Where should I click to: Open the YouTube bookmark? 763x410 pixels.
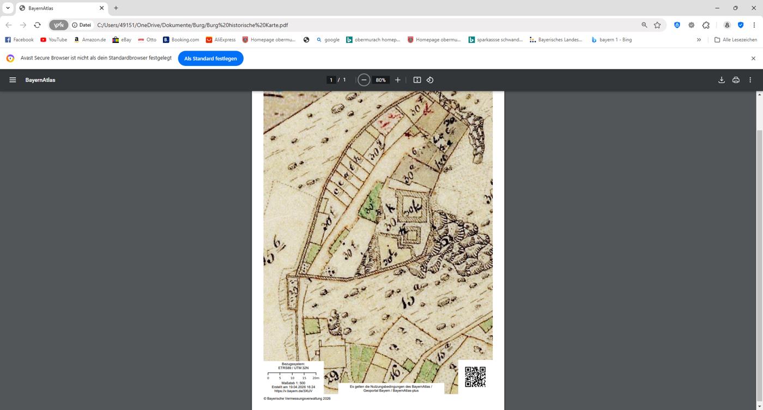53,40
